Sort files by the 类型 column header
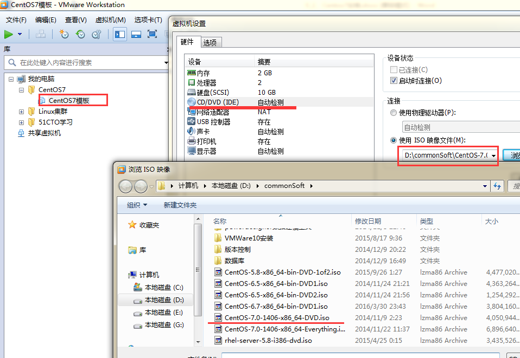Screen dimensions: 520x358 [448, 221]
